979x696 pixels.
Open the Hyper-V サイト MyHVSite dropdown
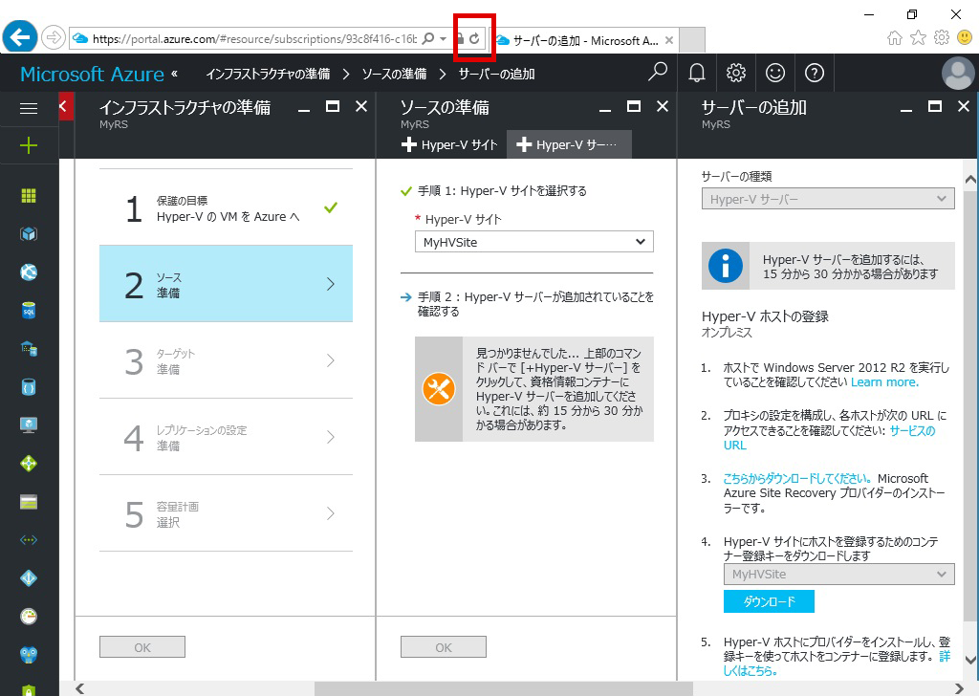pos(533,242)
